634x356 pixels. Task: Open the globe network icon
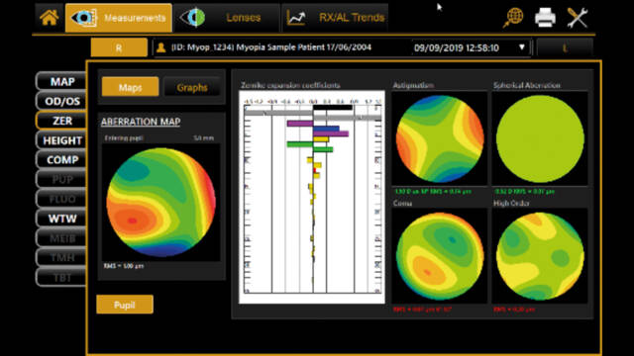point(513,18)
